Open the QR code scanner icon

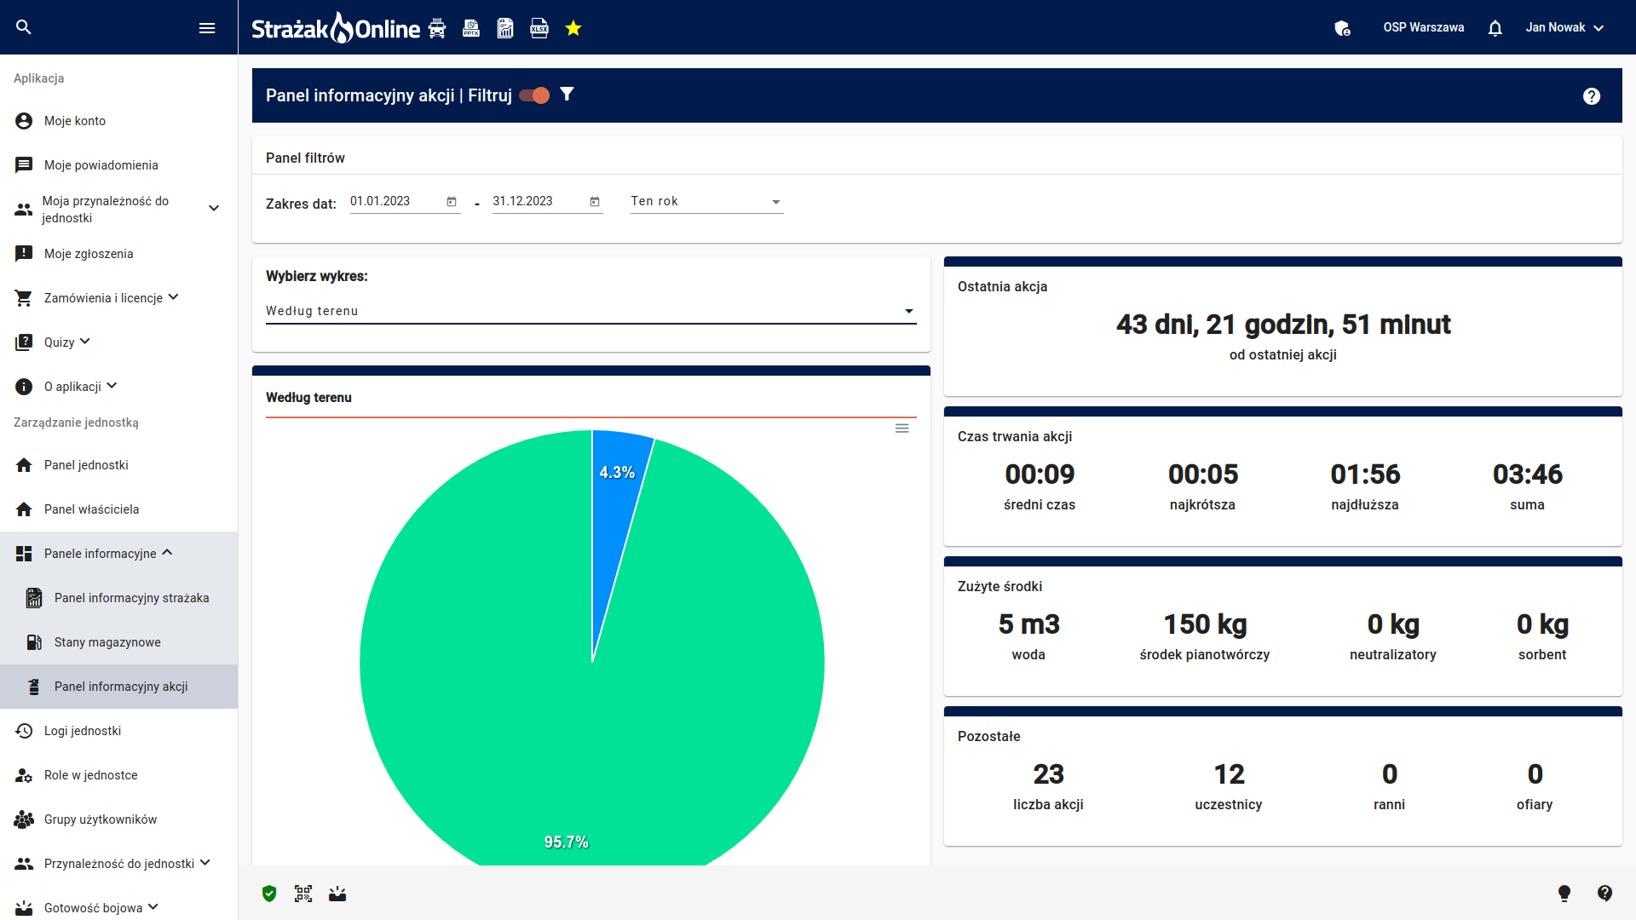coord(303,894)
